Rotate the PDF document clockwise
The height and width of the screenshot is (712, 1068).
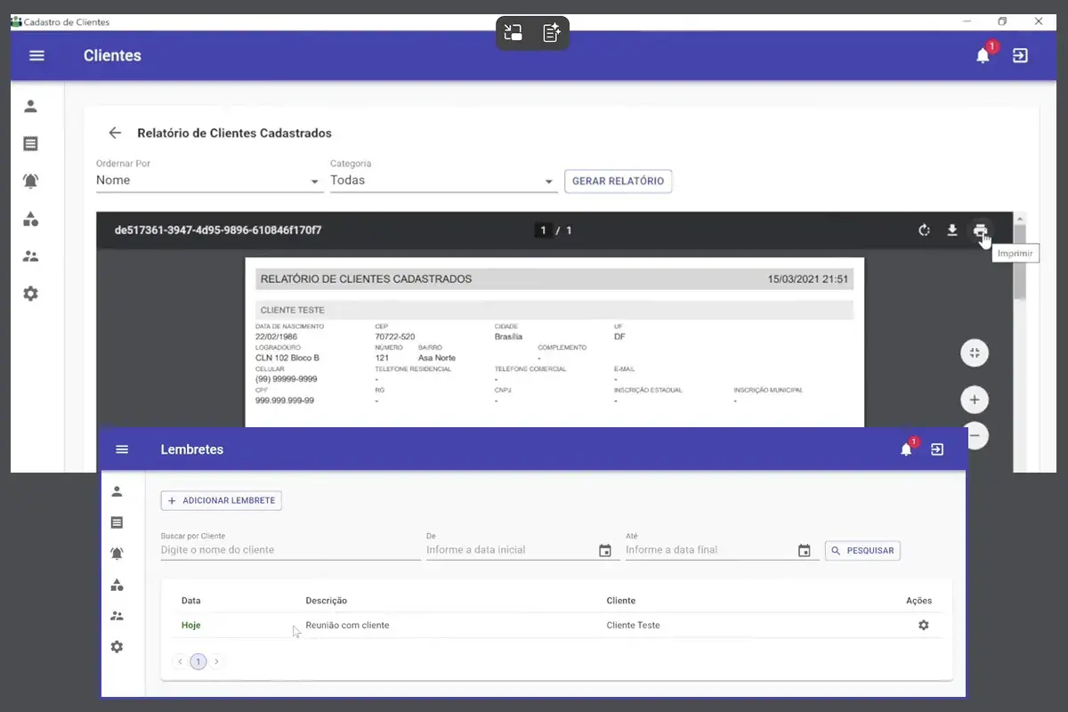925,231
